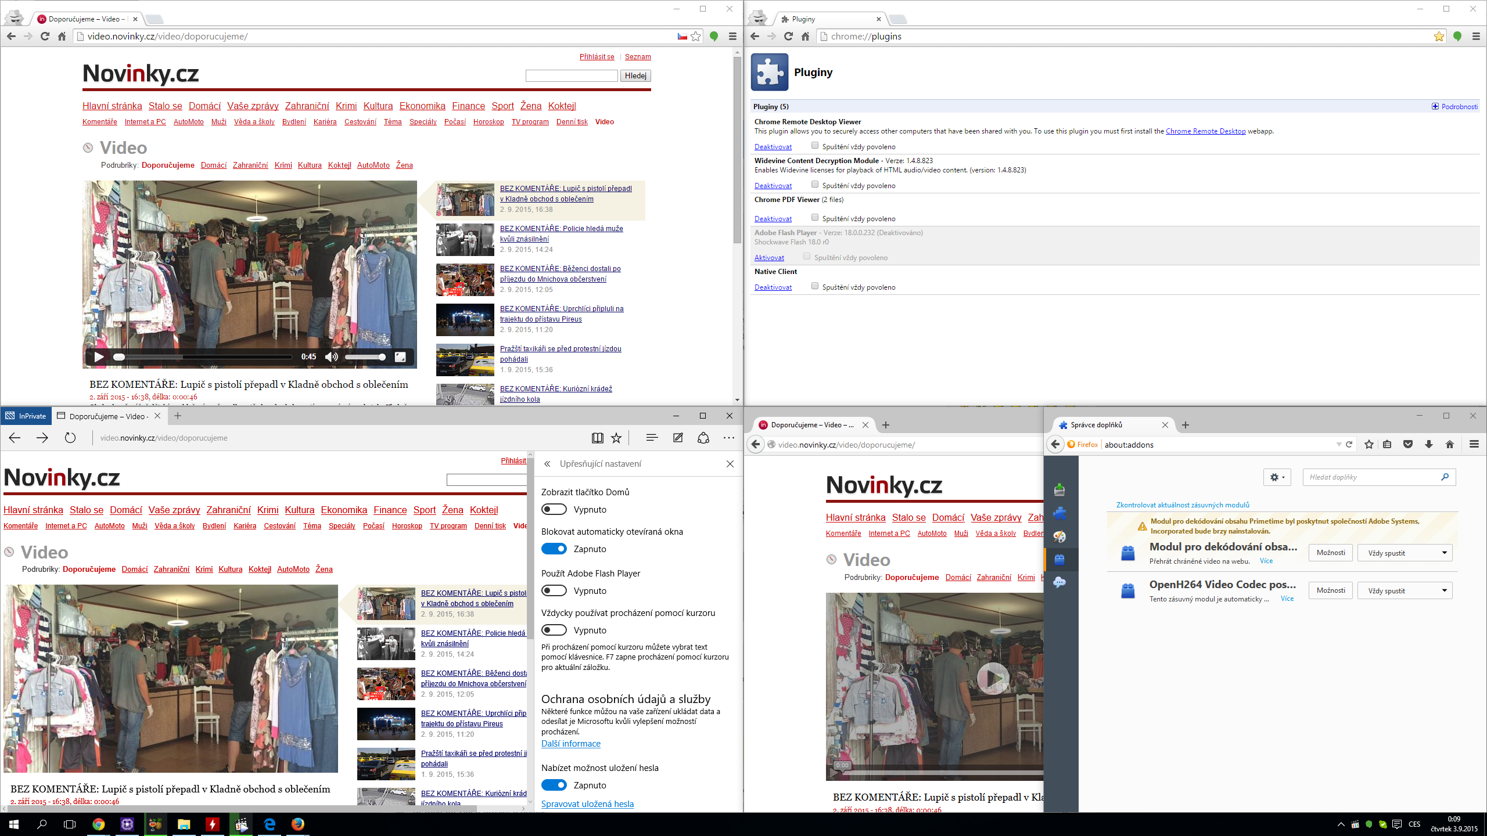
Task: Open addons gear tools menu
Action: 1277,477
